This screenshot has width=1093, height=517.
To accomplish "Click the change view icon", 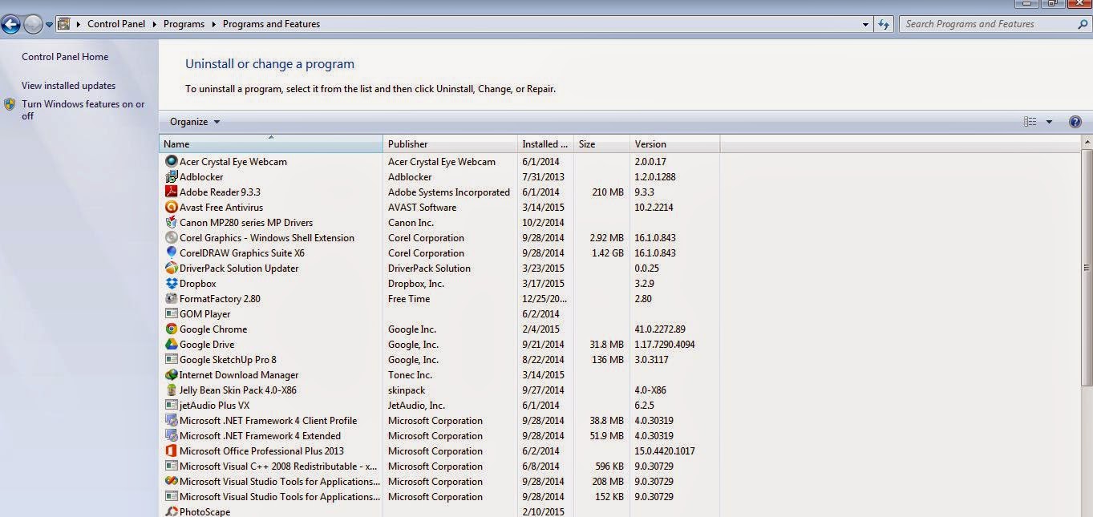I will click(x=1030, y=122).
